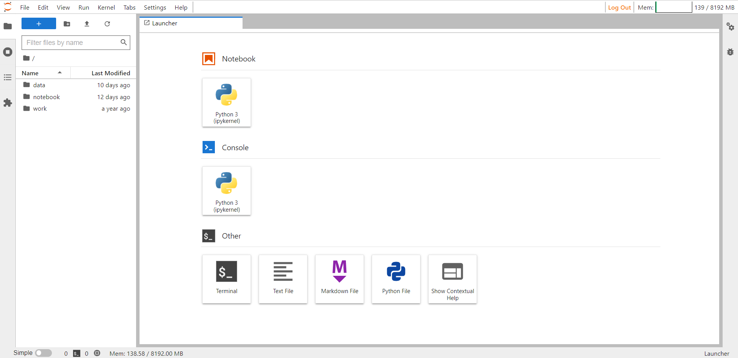Sort files by Last Modified column
Image resolution: width=738 pixels, height=358 pixels.
point(110,73)
